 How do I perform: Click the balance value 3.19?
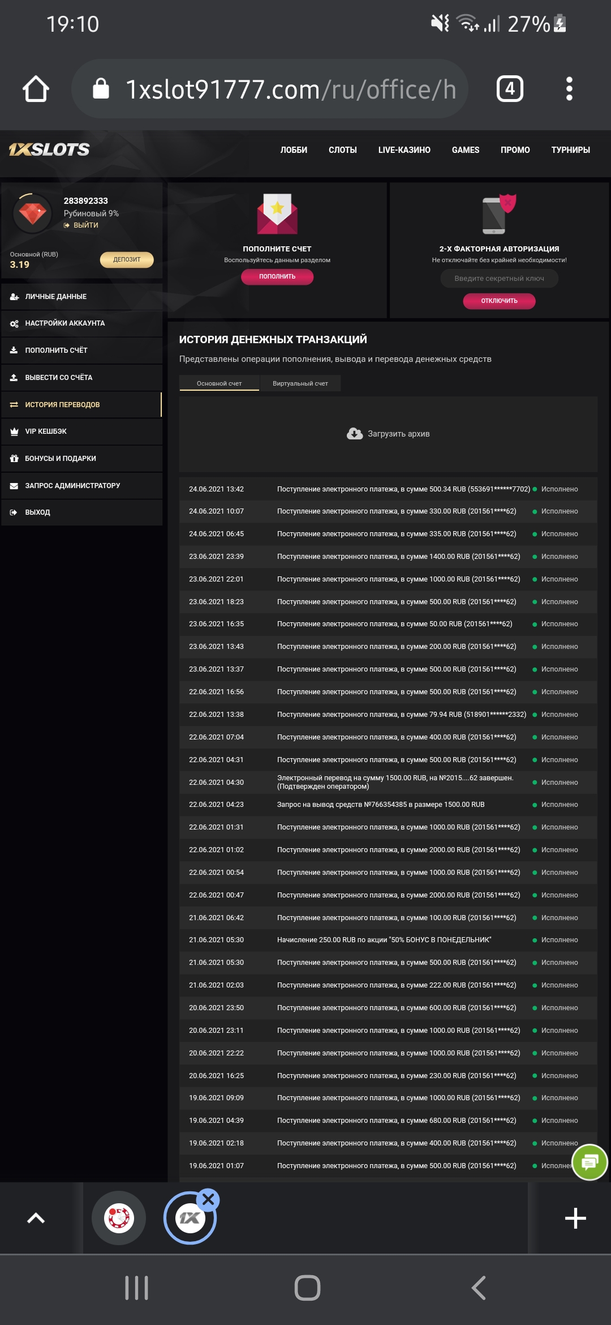[x=20, y=264]
